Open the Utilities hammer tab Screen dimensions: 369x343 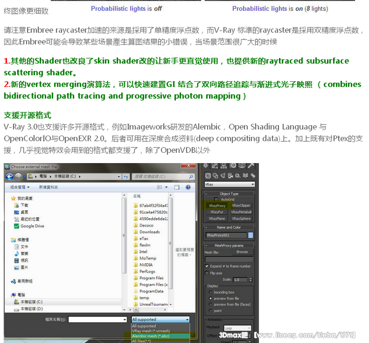coord(251,166)
